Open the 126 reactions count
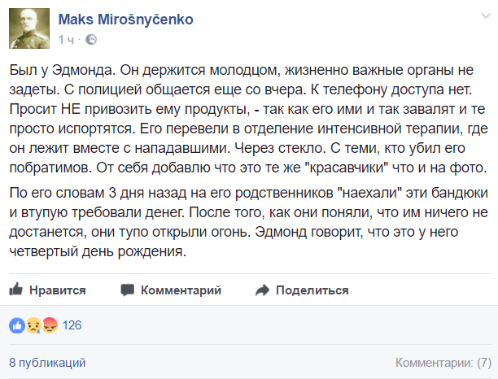This screenshot has height=379, width=498. tap(72, 325)
